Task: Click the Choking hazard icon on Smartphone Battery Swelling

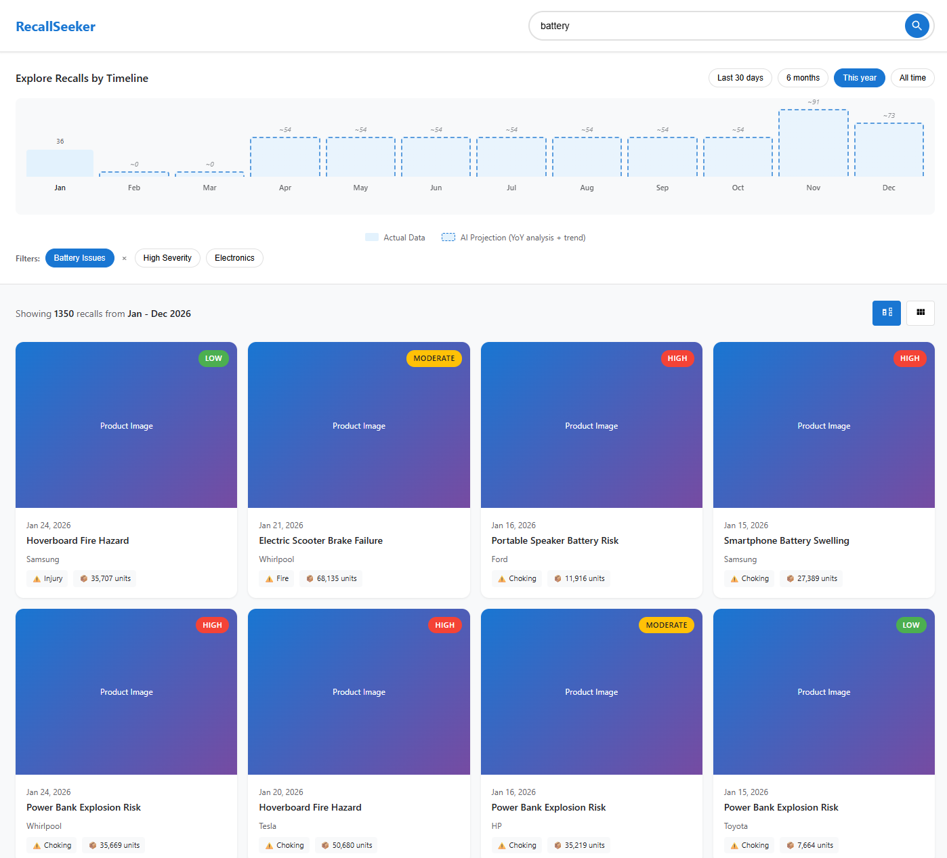Action: 734,578
